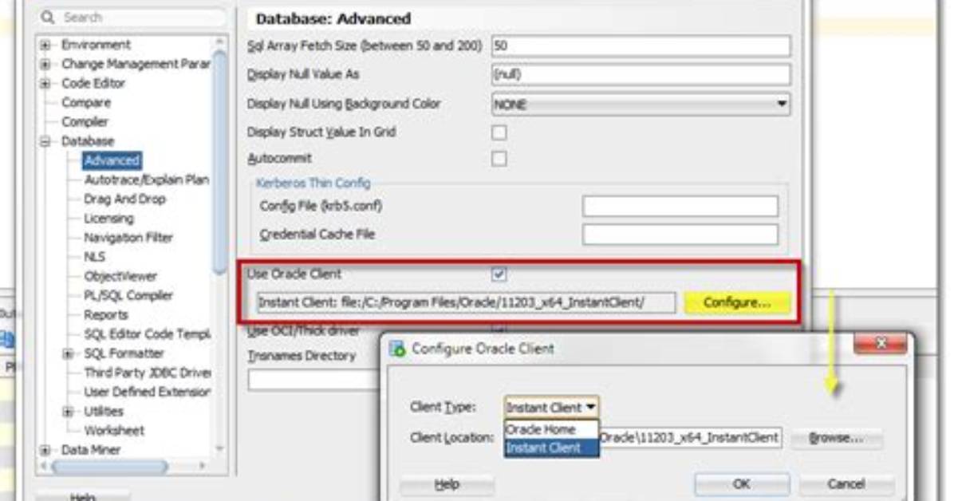
Task: Open Drag And Drop settings
Action: point(124,199)
